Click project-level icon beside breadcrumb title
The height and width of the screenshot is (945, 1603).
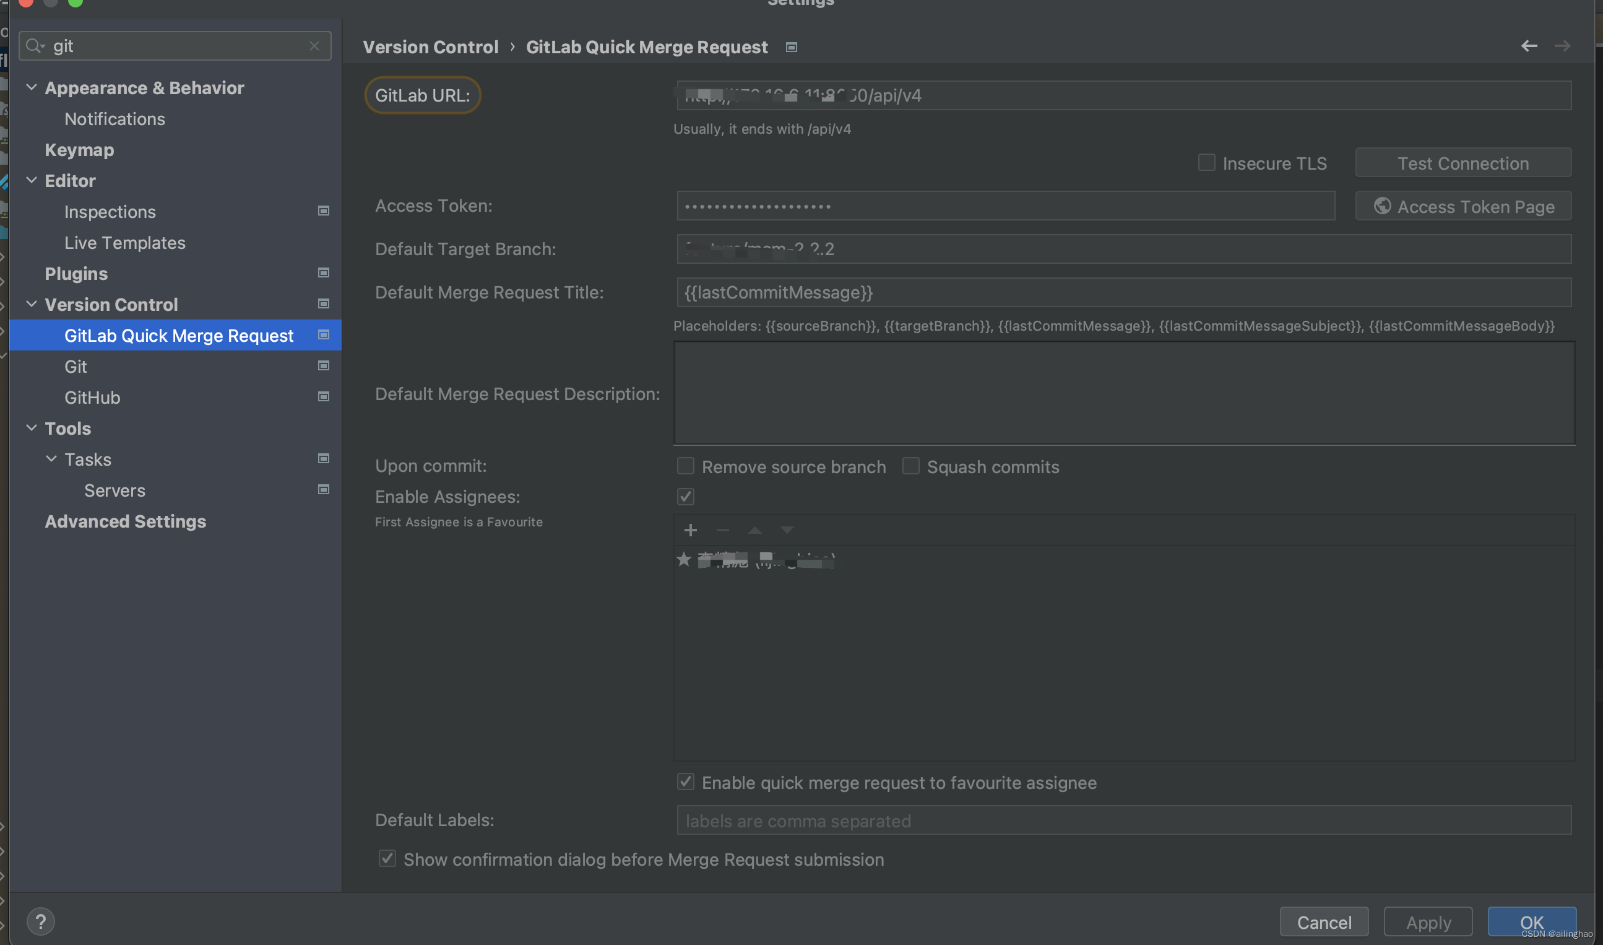point(792,47)
